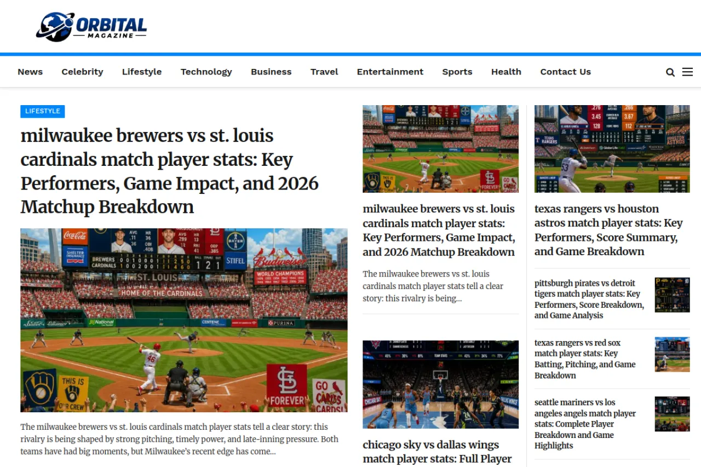Open the Celebrity section
The height and width of the screenshot is (467, 701).
click(82, 72)
